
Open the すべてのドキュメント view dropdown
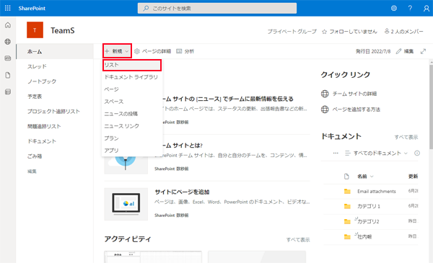click(x=376, y=153)
